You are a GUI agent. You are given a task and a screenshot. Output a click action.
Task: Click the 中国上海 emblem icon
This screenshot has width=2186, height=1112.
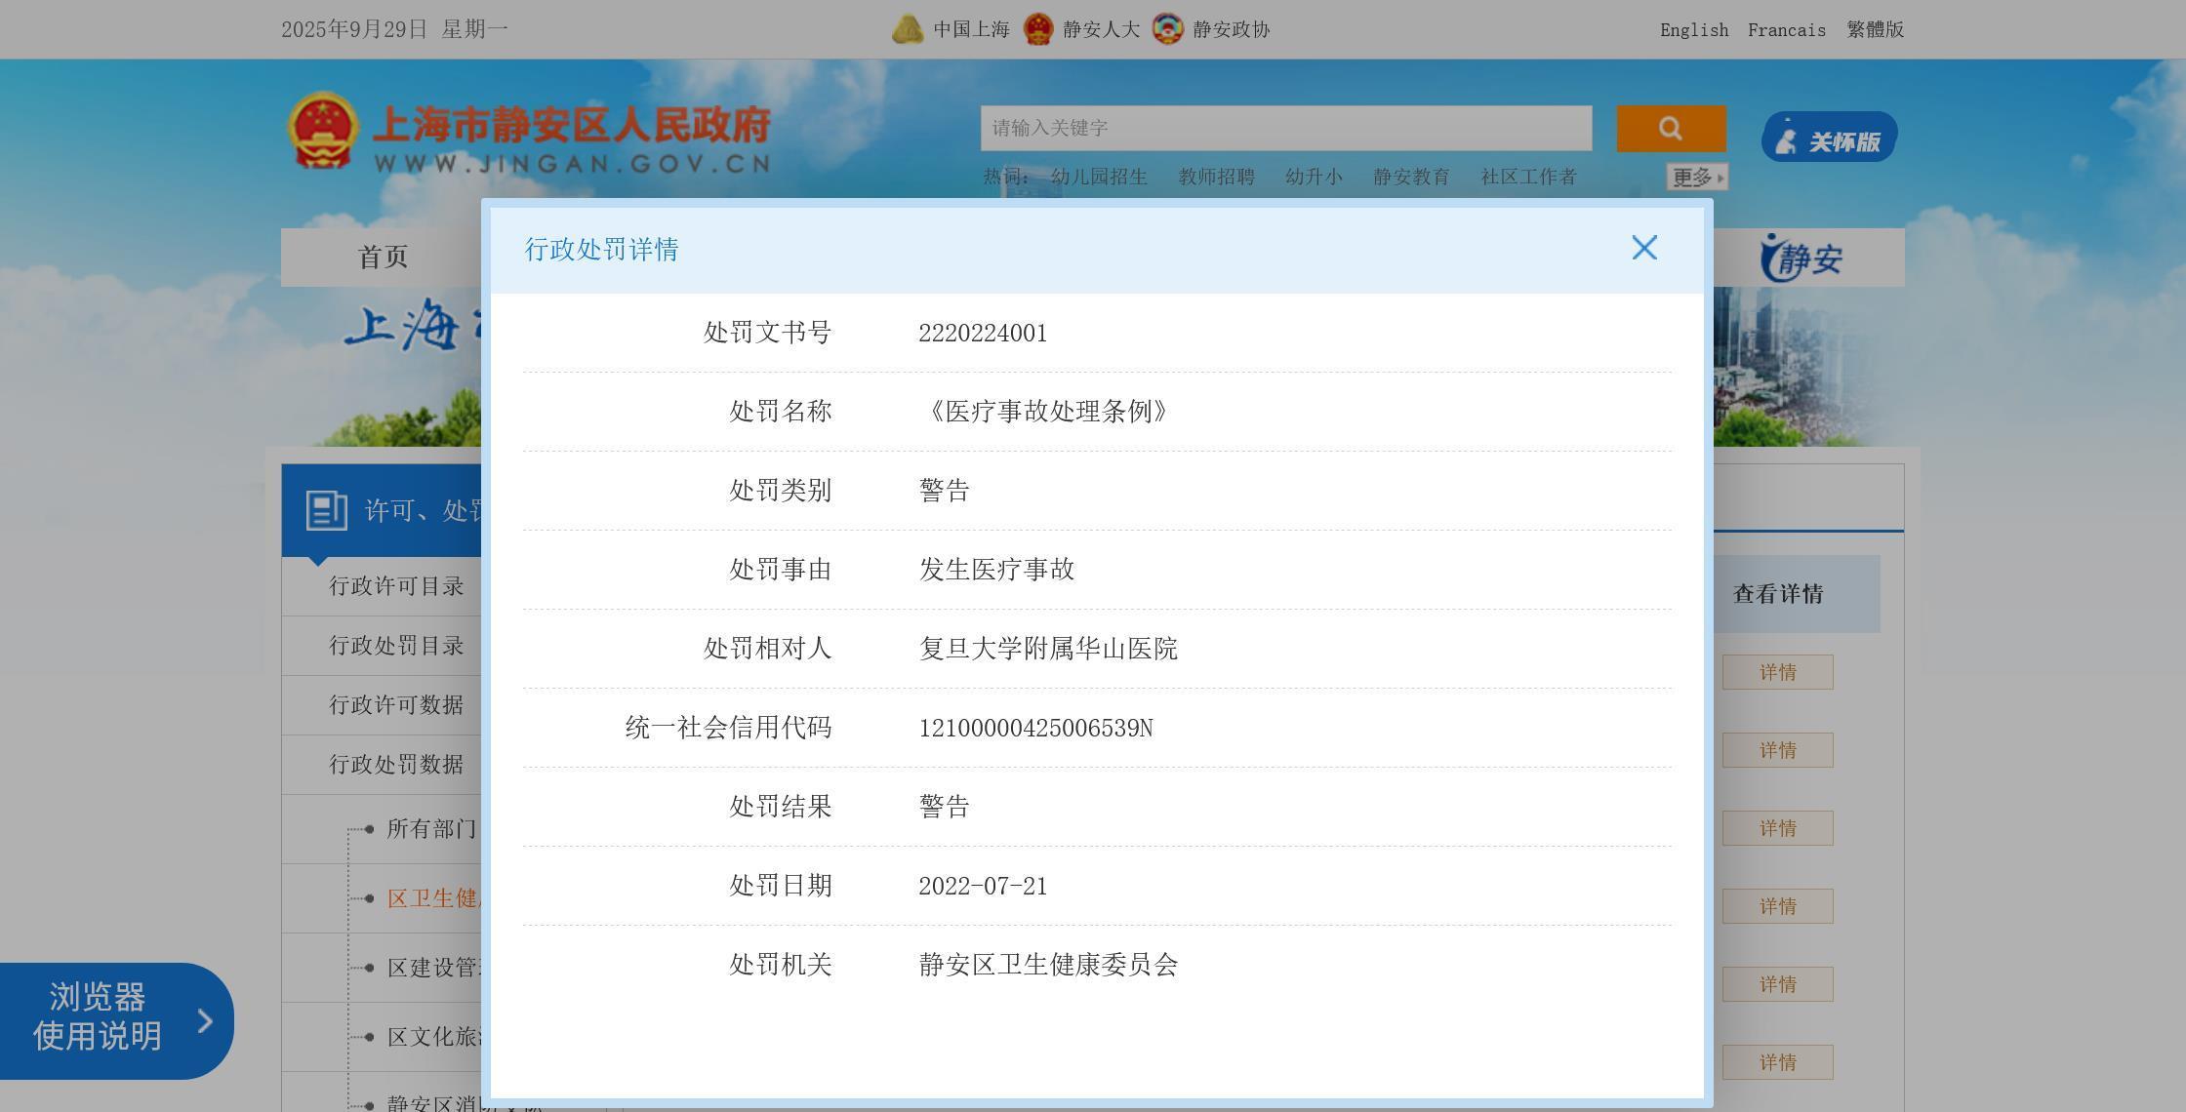click(x=908, y=29)
